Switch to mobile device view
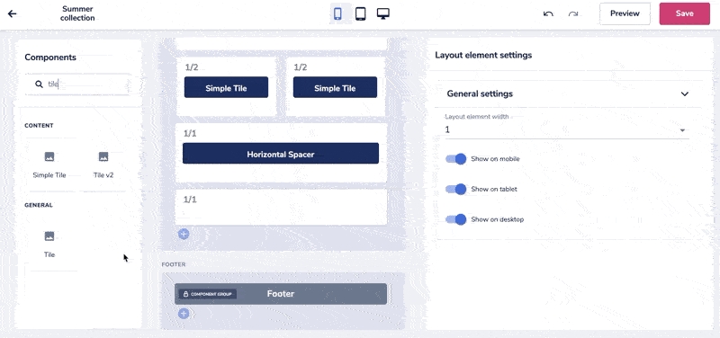This screenshot has width=720, height=338. [337, 13]
